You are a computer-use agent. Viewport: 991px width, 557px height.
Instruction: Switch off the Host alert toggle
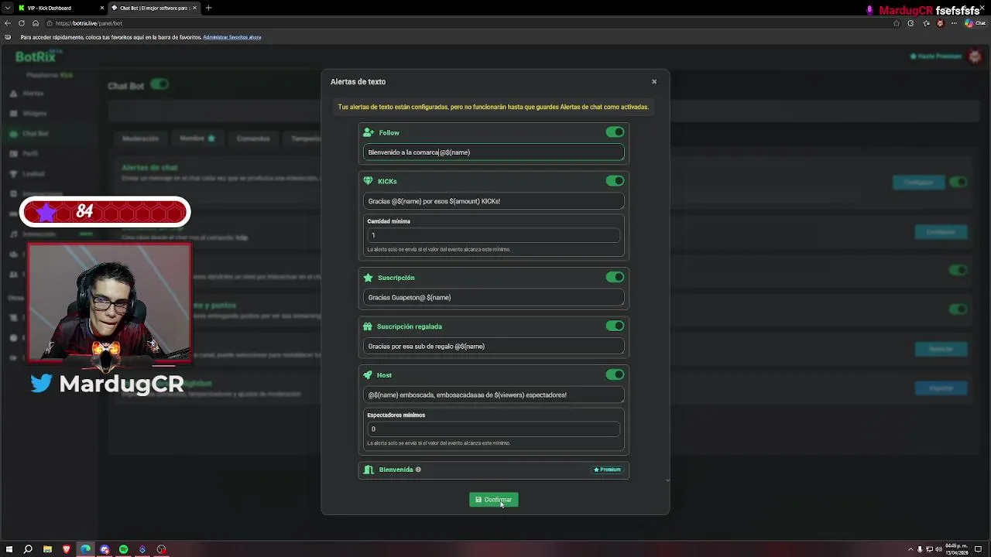[x=615, y=375]
